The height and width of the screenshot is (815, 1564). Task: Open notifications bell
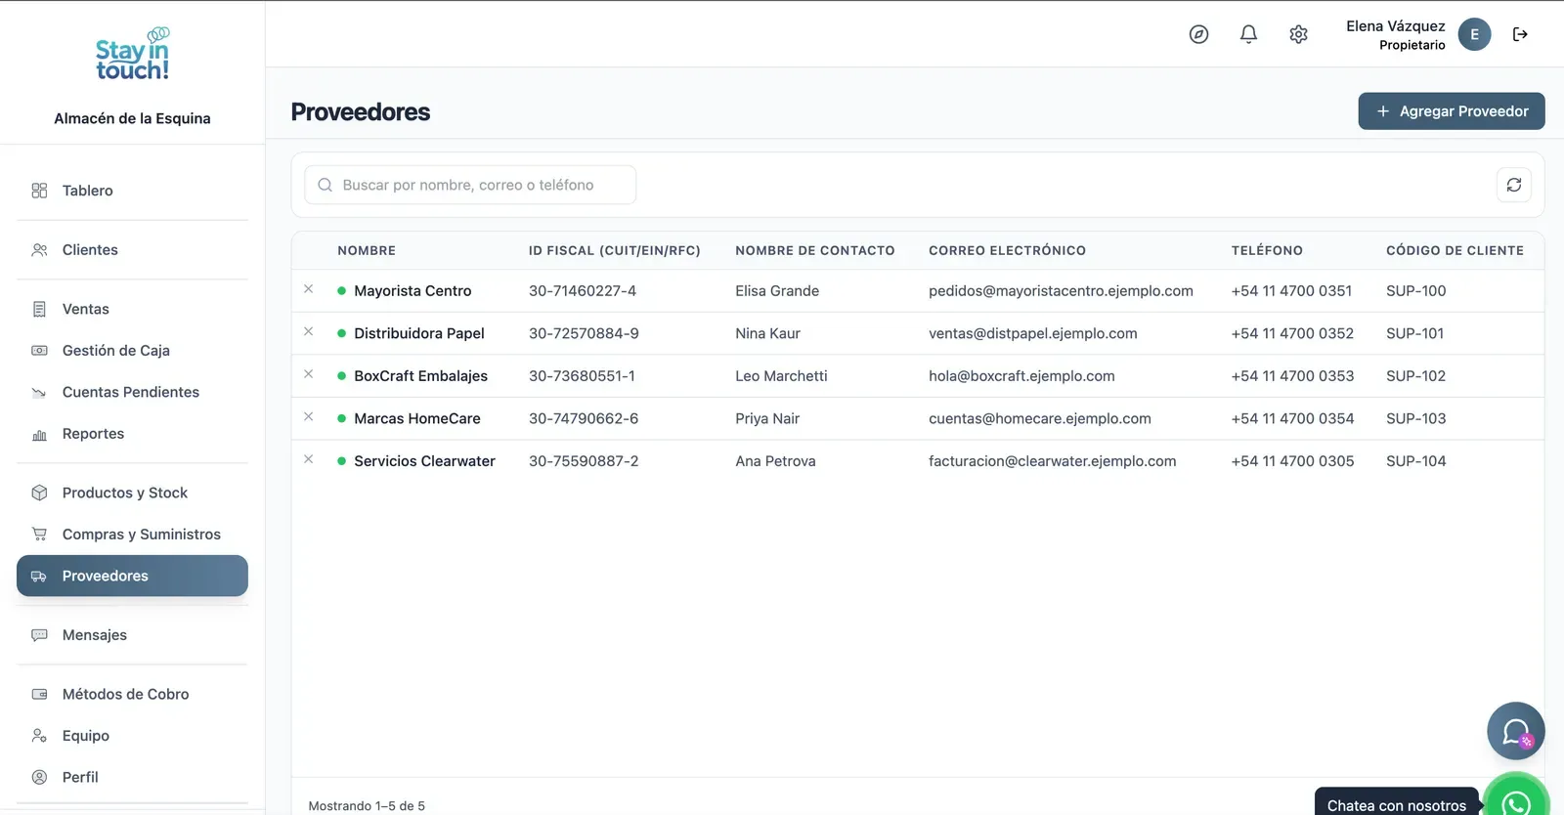[1248, 34]
